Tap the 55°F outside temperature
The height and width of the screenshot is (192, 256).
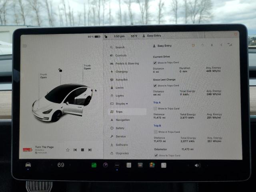tap(134, 36)
